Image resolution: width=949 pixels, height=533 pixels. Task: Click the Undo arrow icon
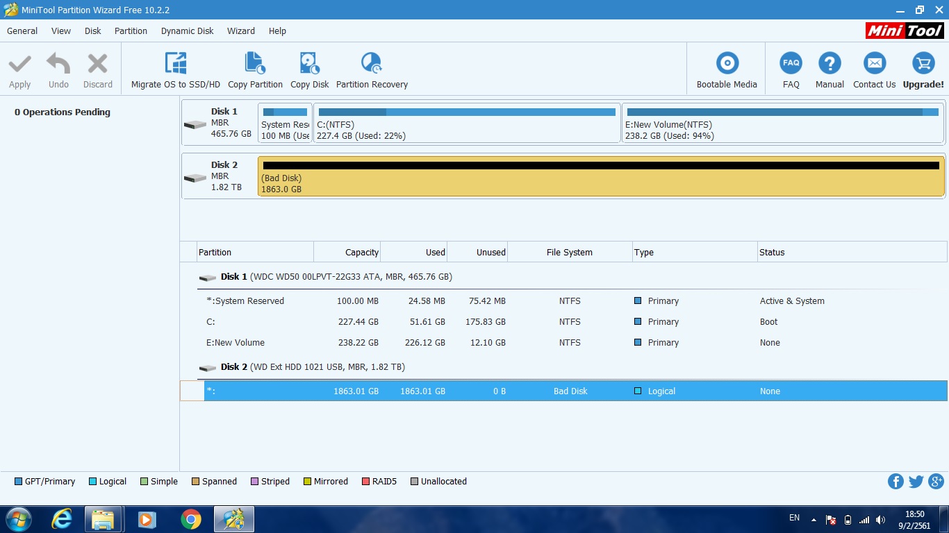(x=58, y=65)
